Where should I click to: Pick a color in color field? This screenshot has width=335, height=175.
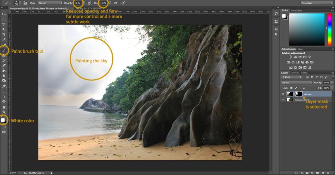(307, 29)
